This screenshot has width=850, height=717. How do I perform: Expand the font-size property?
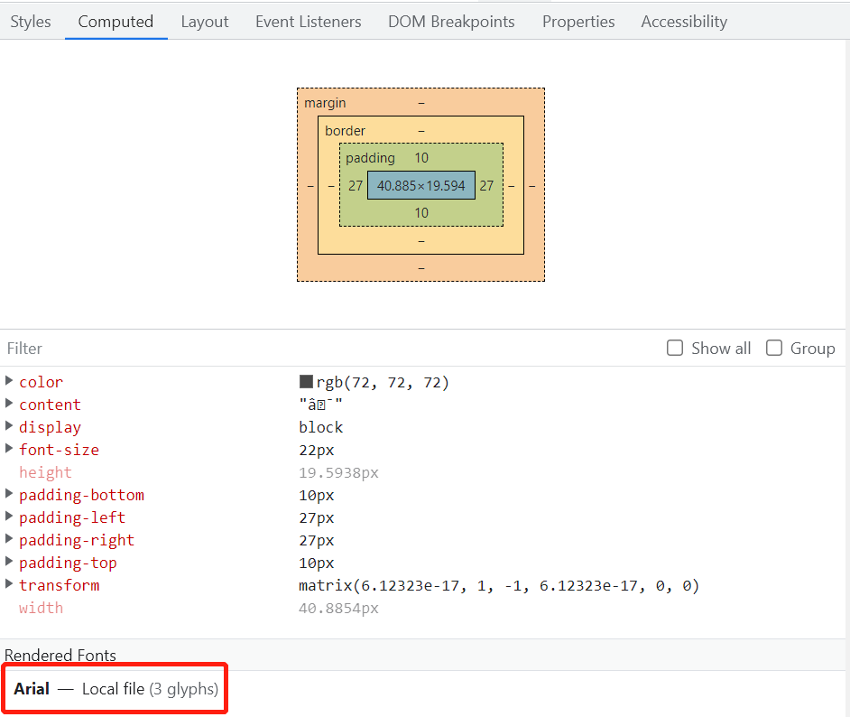pyautogui.click(x=9, y=449)
